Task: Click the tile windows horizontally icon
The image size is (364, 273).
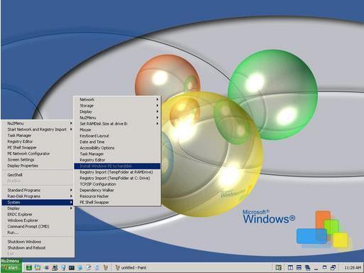Action: (x=299, y=268)
